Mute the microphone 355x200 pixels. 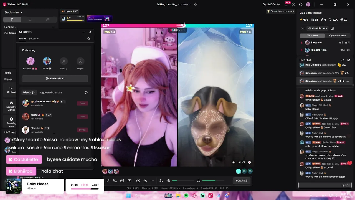(x=199, y=181)
